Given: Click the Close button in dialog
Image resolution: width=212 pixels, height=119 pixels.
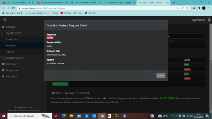Looking at the screenshot, I should pos(161,75).
